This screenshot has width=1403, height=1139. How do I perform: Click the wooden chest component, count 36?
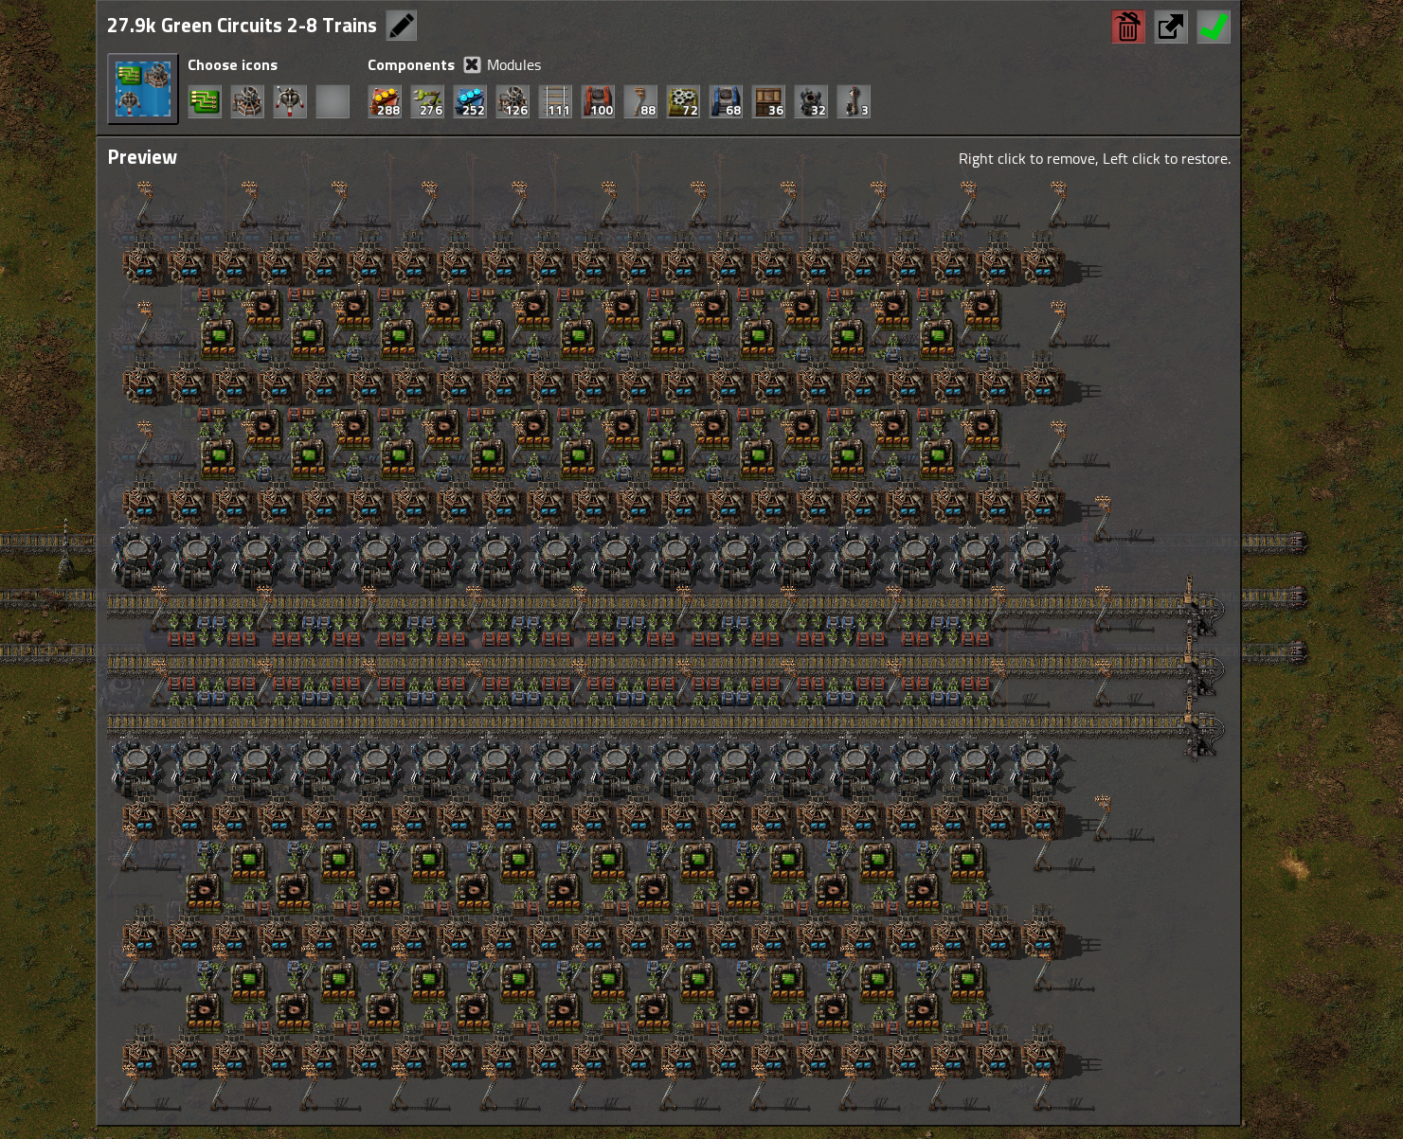coord(768,101)
